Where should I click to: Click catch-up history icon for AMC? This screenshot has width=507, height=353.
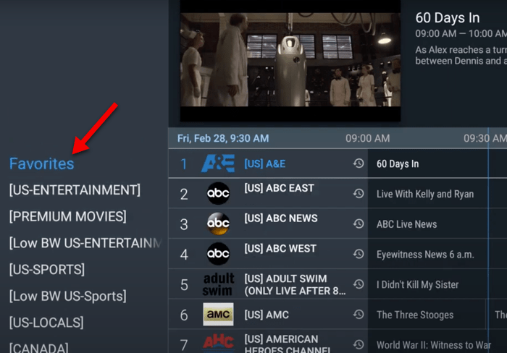coord(358,315)
